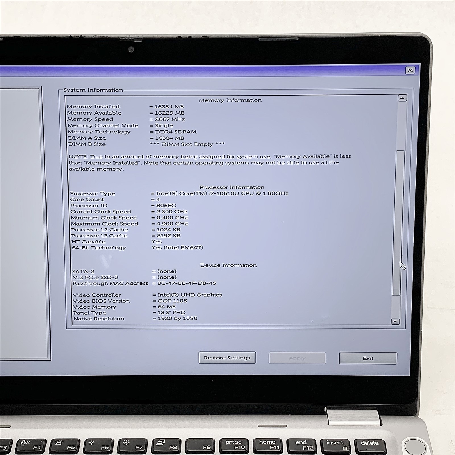The image size is (455, 455).
Task: Click the Minimum Clock Speed 0.400 GHz value
Action: click(172, 218)
